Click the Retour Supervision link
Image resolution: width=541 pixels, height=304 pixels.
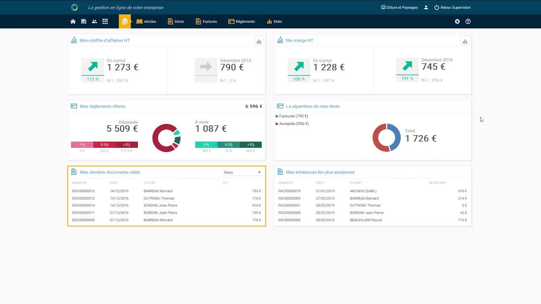click(x=454, y=7)
